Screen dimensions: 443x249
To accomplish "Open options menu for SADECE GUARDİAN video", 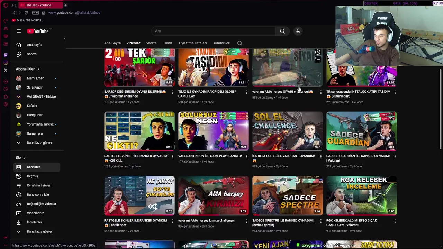I will tap(395, 156).
